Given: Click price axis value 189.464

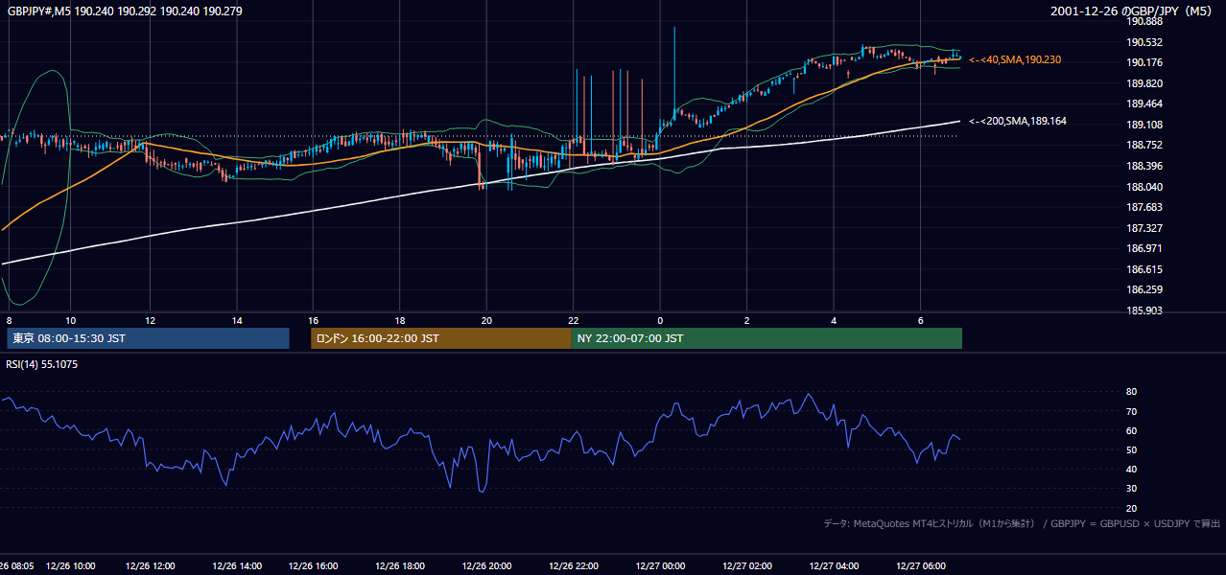Looking at the screenshot, I should point(1144,104).
